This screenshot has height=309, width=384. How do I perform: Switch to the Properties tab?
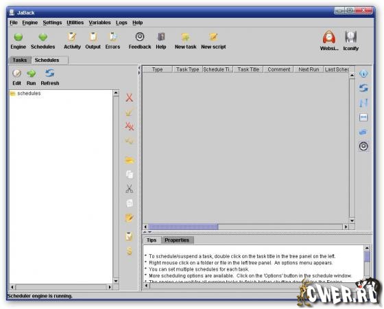177,240
